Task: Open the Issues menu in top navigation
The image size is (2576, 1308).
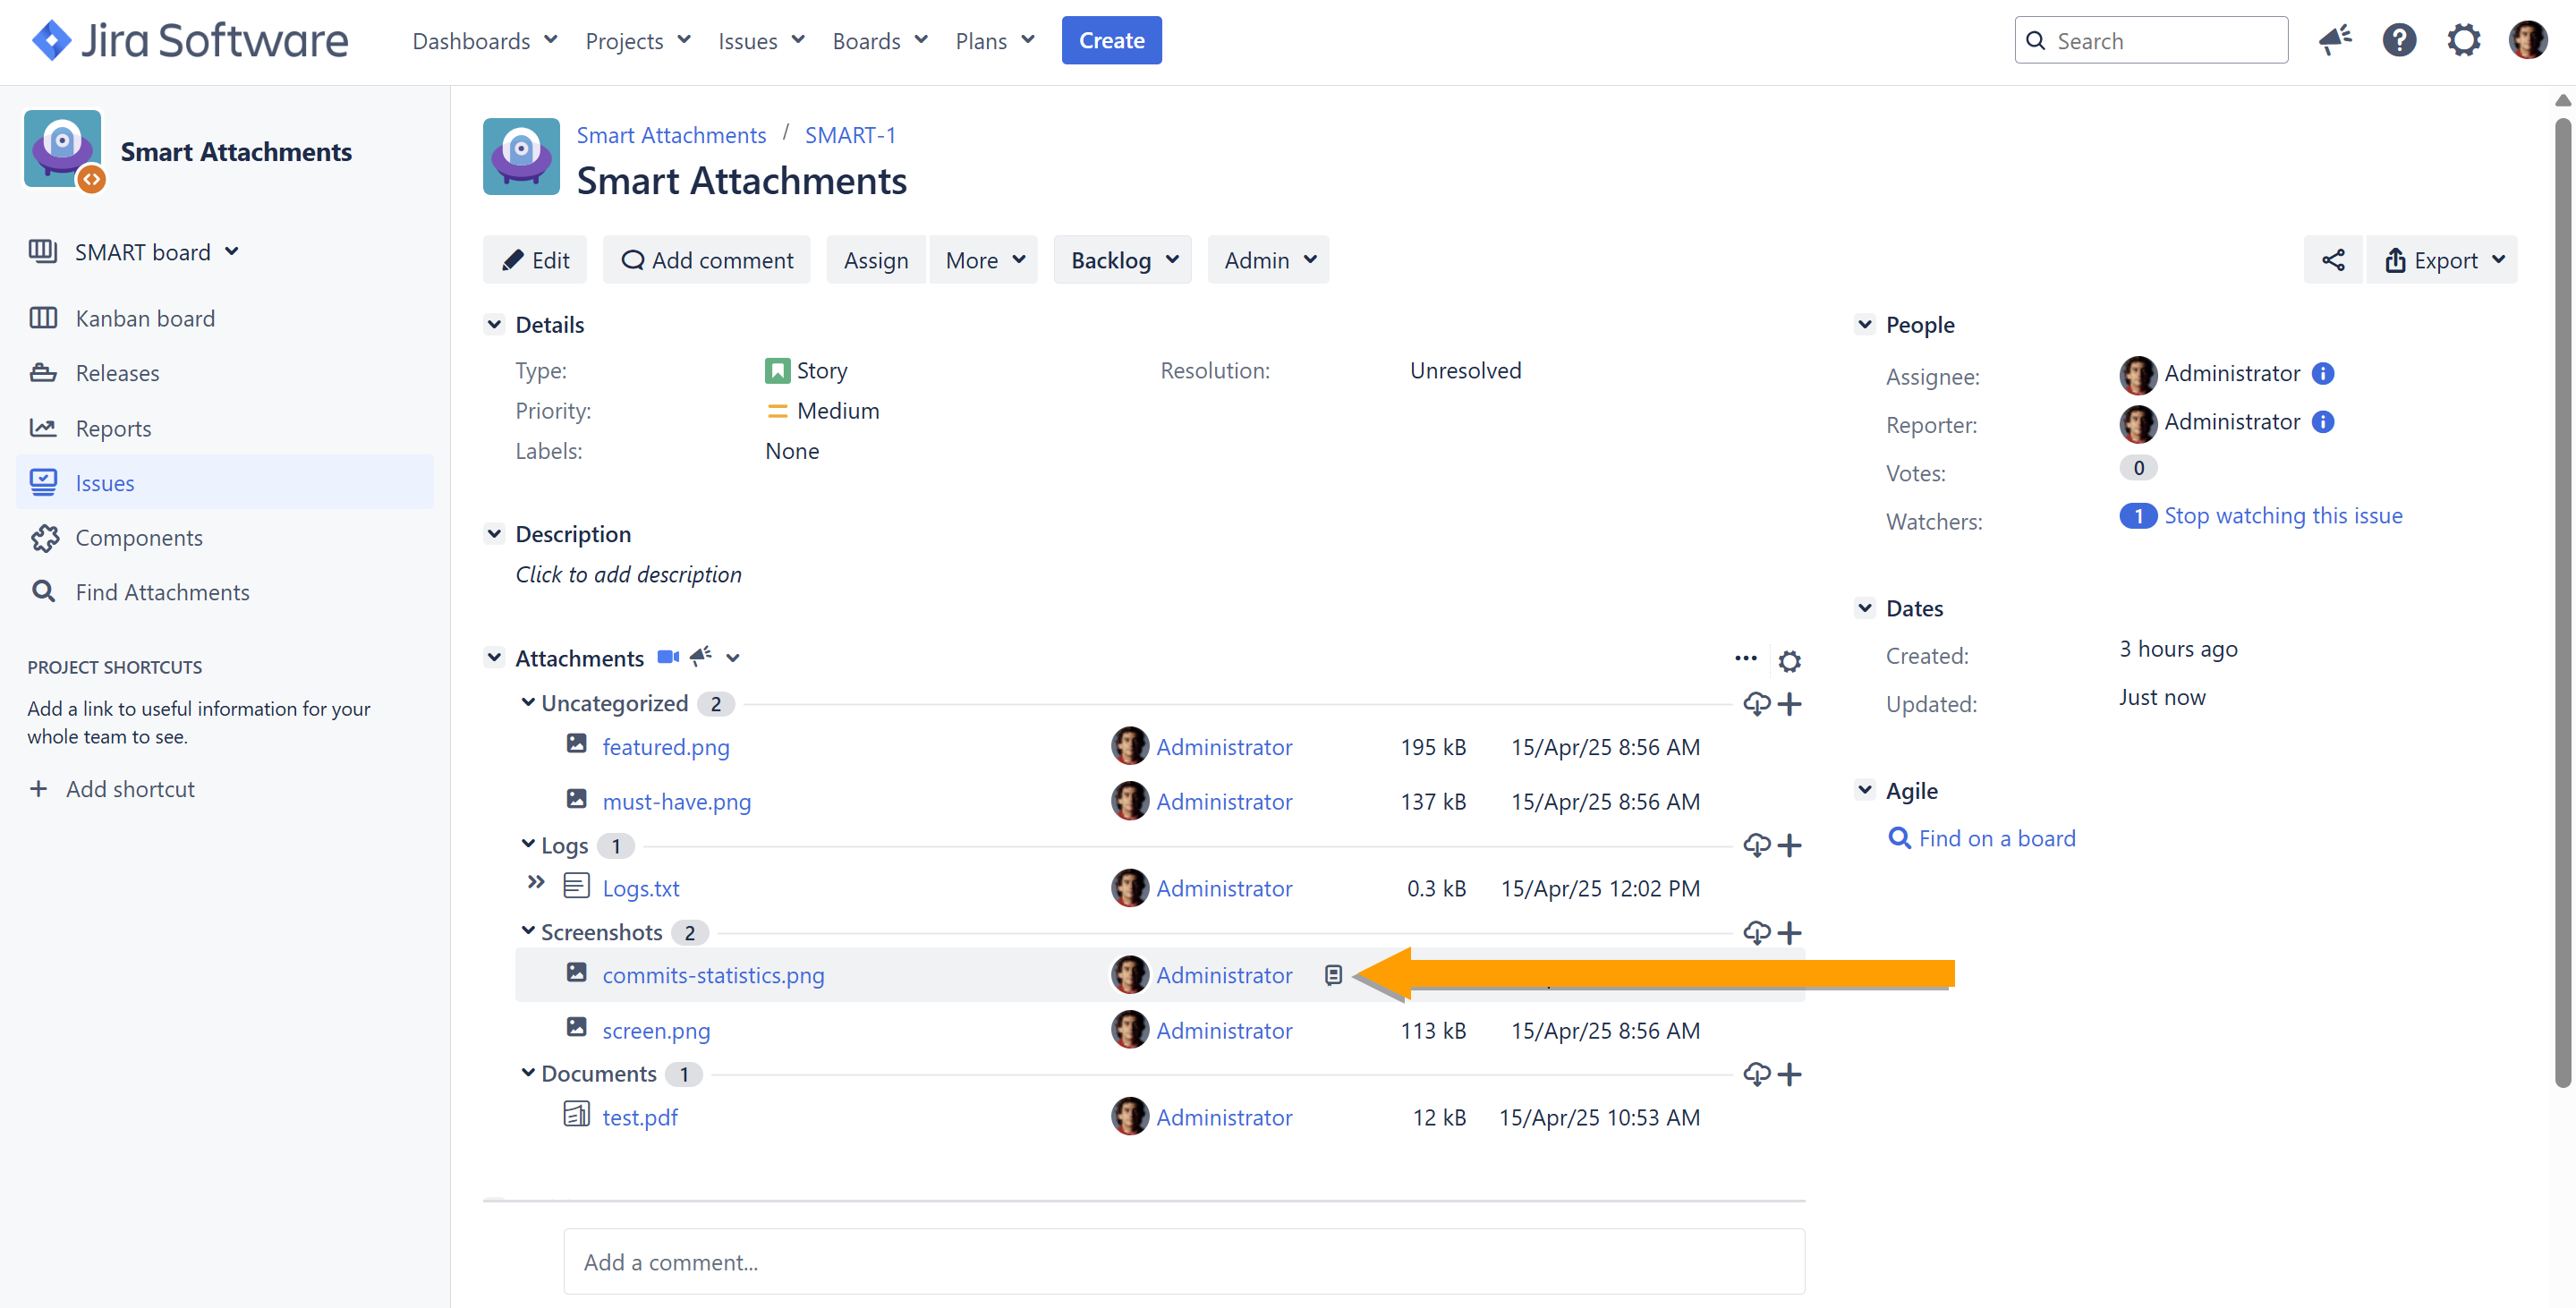Action: click(x=761, y=41)
